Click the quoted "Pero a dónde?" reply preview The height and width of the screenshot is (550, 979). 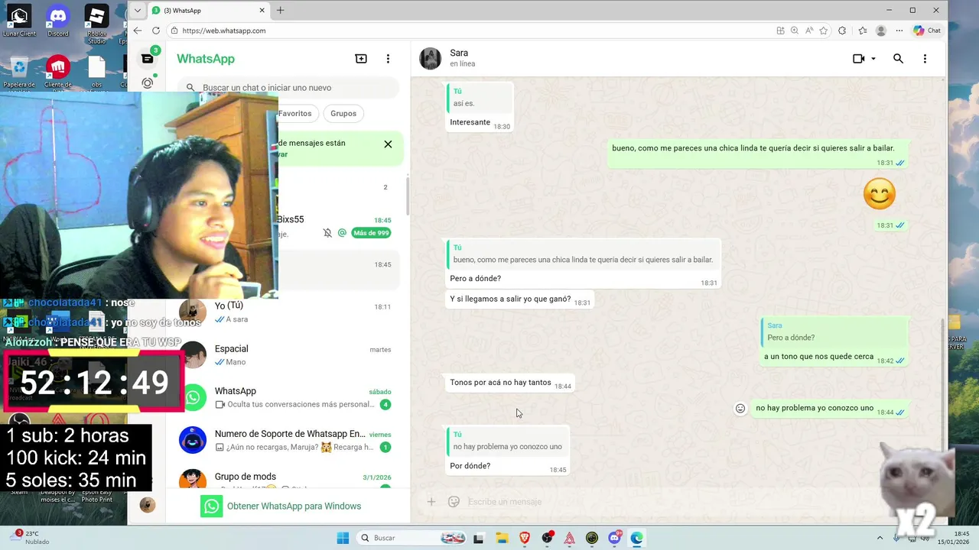point(834,332)
